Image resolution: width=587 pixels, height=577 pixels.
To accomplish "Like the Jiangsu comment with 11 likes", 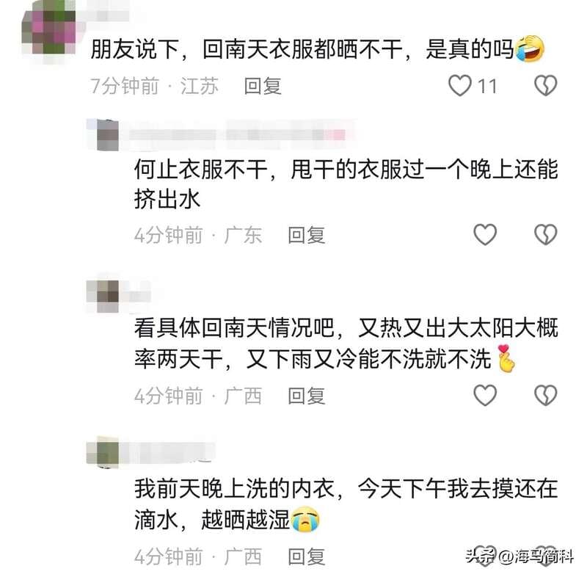I will (x=460, y=86).
